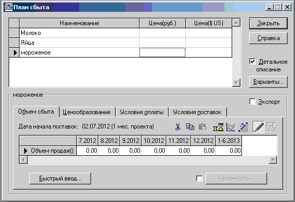Image resolution: width=295 pixels, height=202 pixels.
Task: Click the Paste clipboard icon
Action: pos(203,127)
